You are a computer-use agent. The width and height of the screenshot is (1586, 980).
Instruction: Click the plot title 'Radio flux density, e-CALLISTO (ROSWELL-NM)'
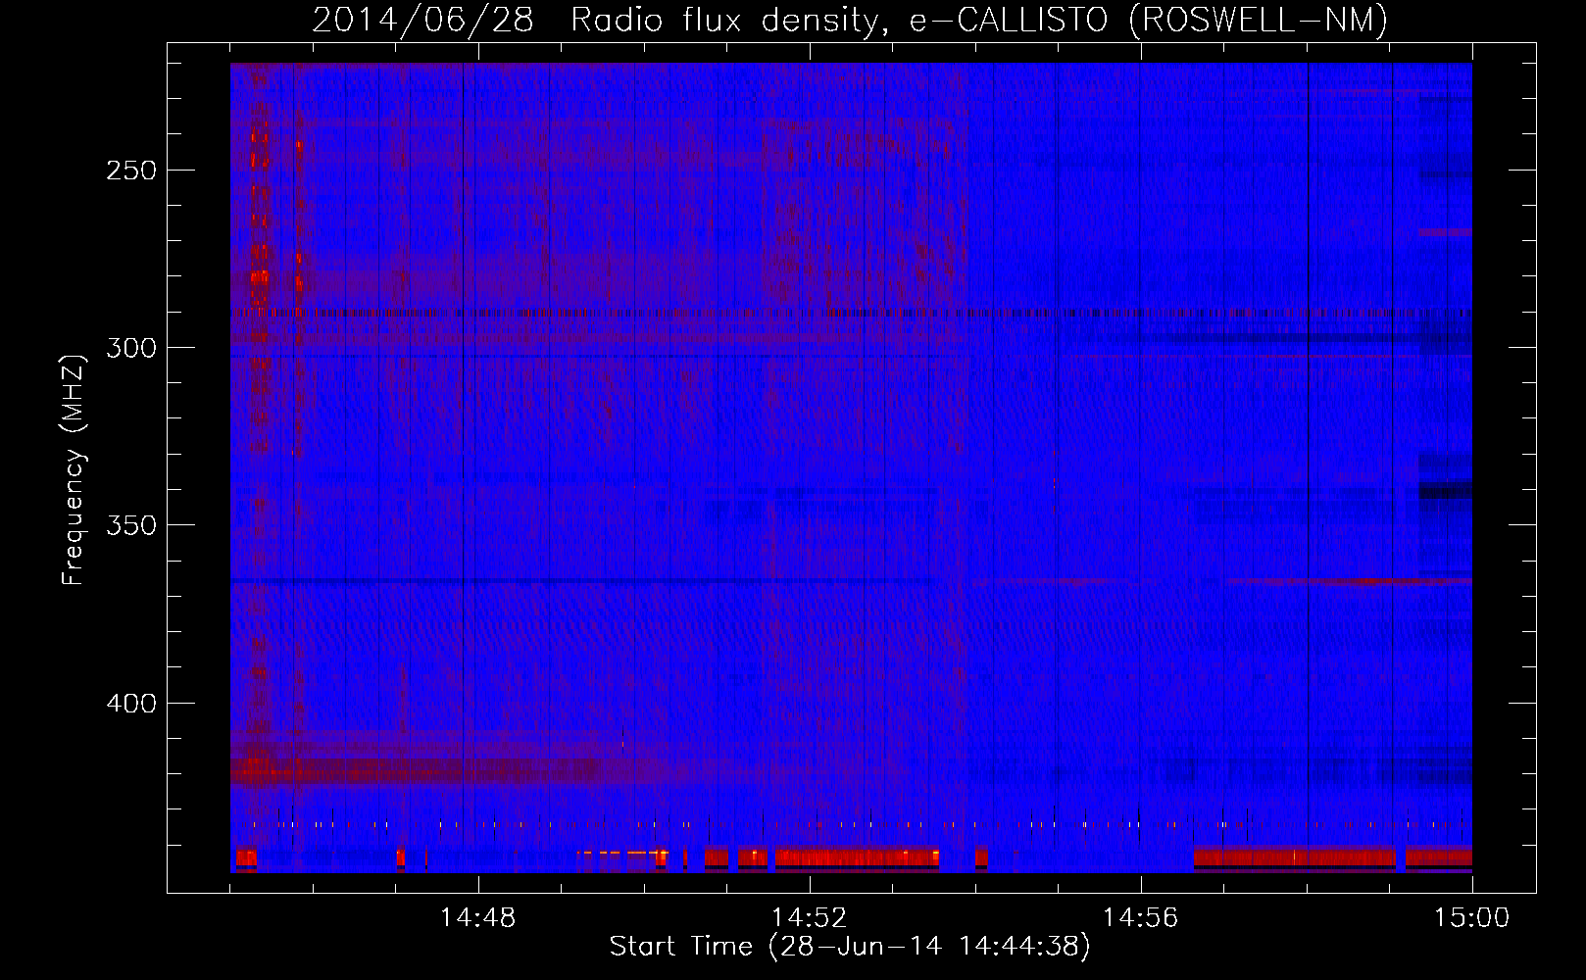(979, 20)
